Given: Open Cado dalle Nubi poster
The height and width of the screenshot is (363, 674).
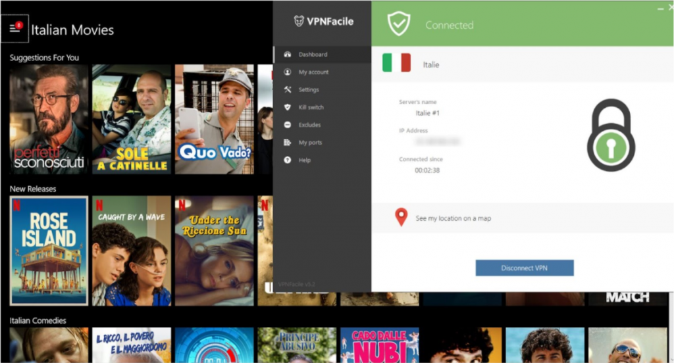Looking at the screenshot, I should click(x=380, y=345).
